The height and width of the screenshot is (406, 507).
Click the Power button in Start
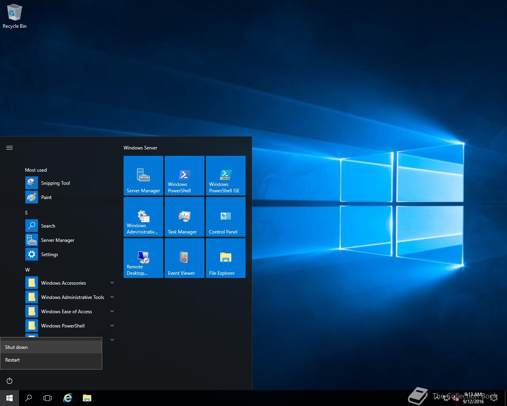(x=10, y=381)
